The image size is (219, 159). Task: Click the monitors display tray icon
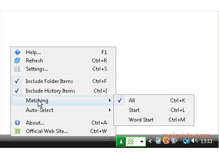[x=174, y=141]
